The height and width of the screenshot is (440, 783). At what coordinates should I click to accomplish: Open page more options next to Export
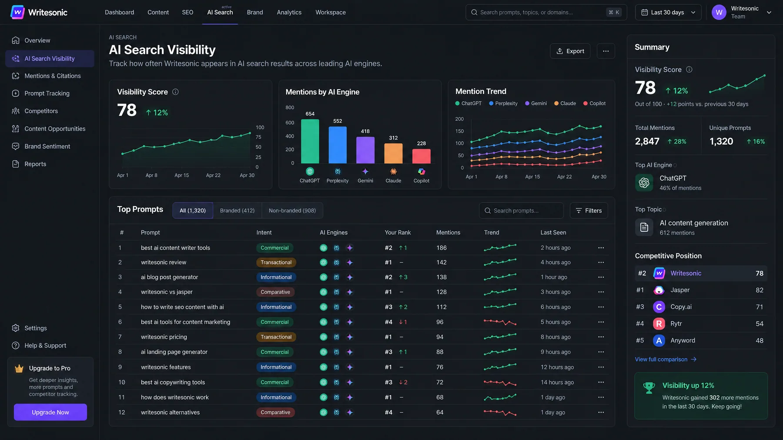(x=606, y=51)
